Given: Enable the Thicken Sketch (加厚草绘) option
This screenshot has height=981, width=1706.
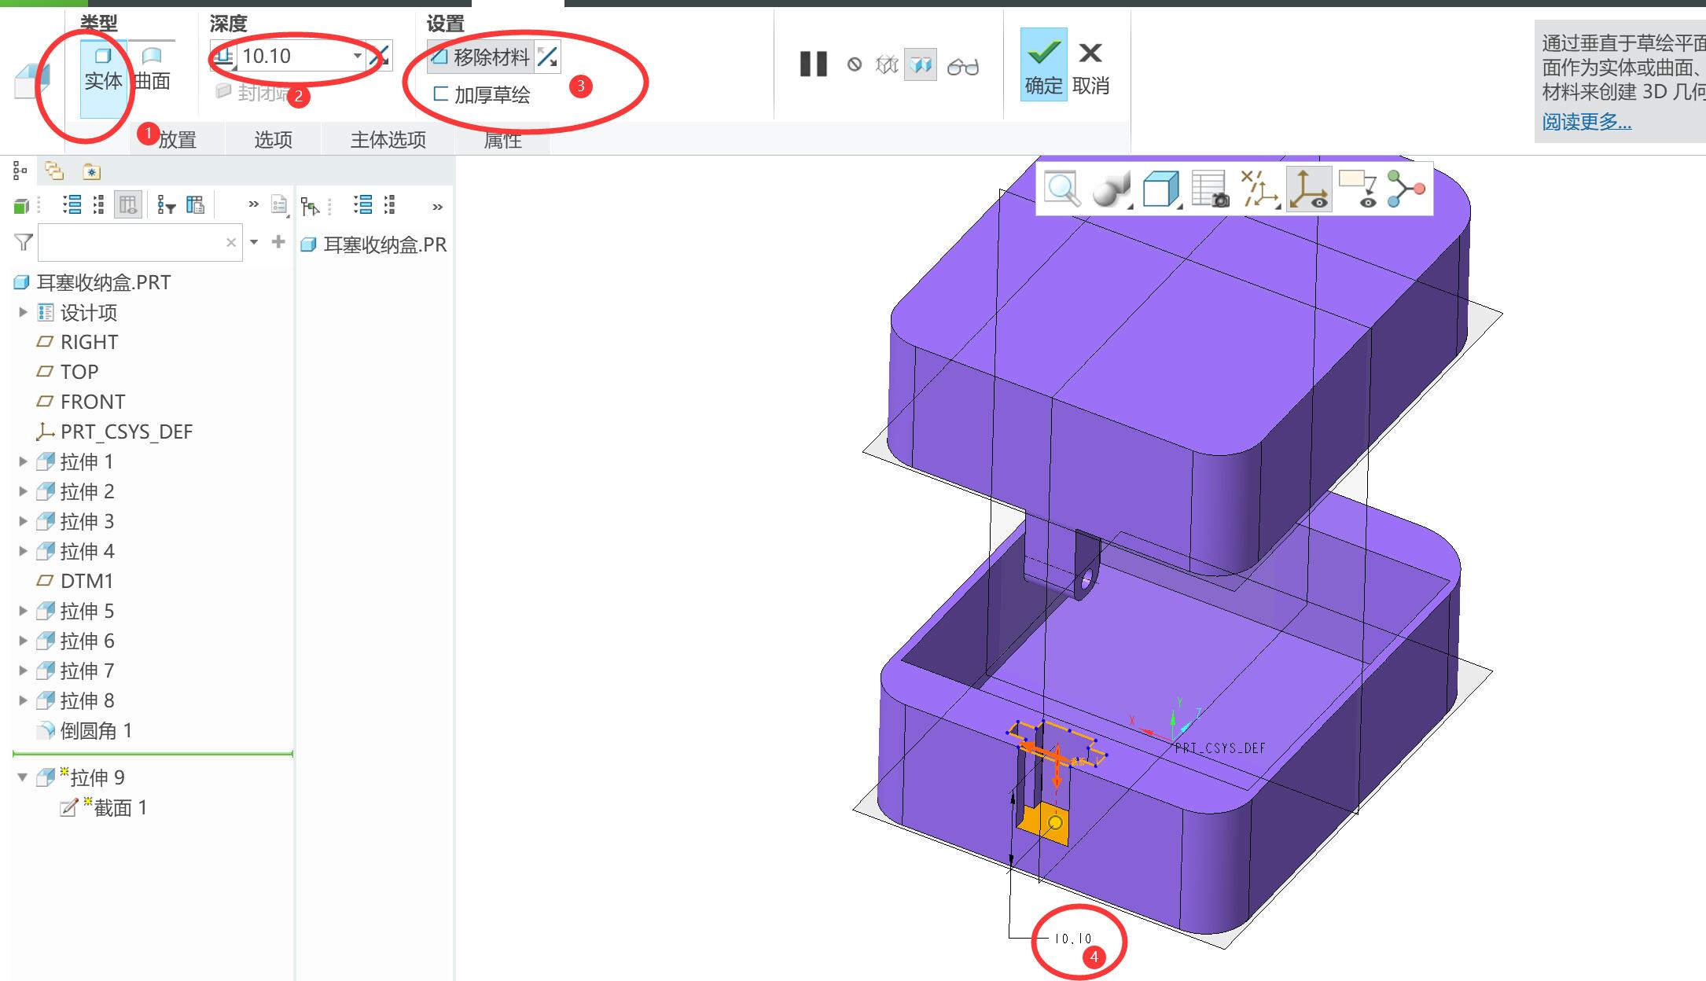Looking at the screenshot, I should pos(482,95).
